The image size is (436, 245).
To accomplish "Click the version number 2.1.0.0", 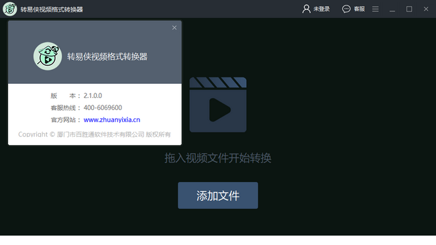I will tap(93, 96).
